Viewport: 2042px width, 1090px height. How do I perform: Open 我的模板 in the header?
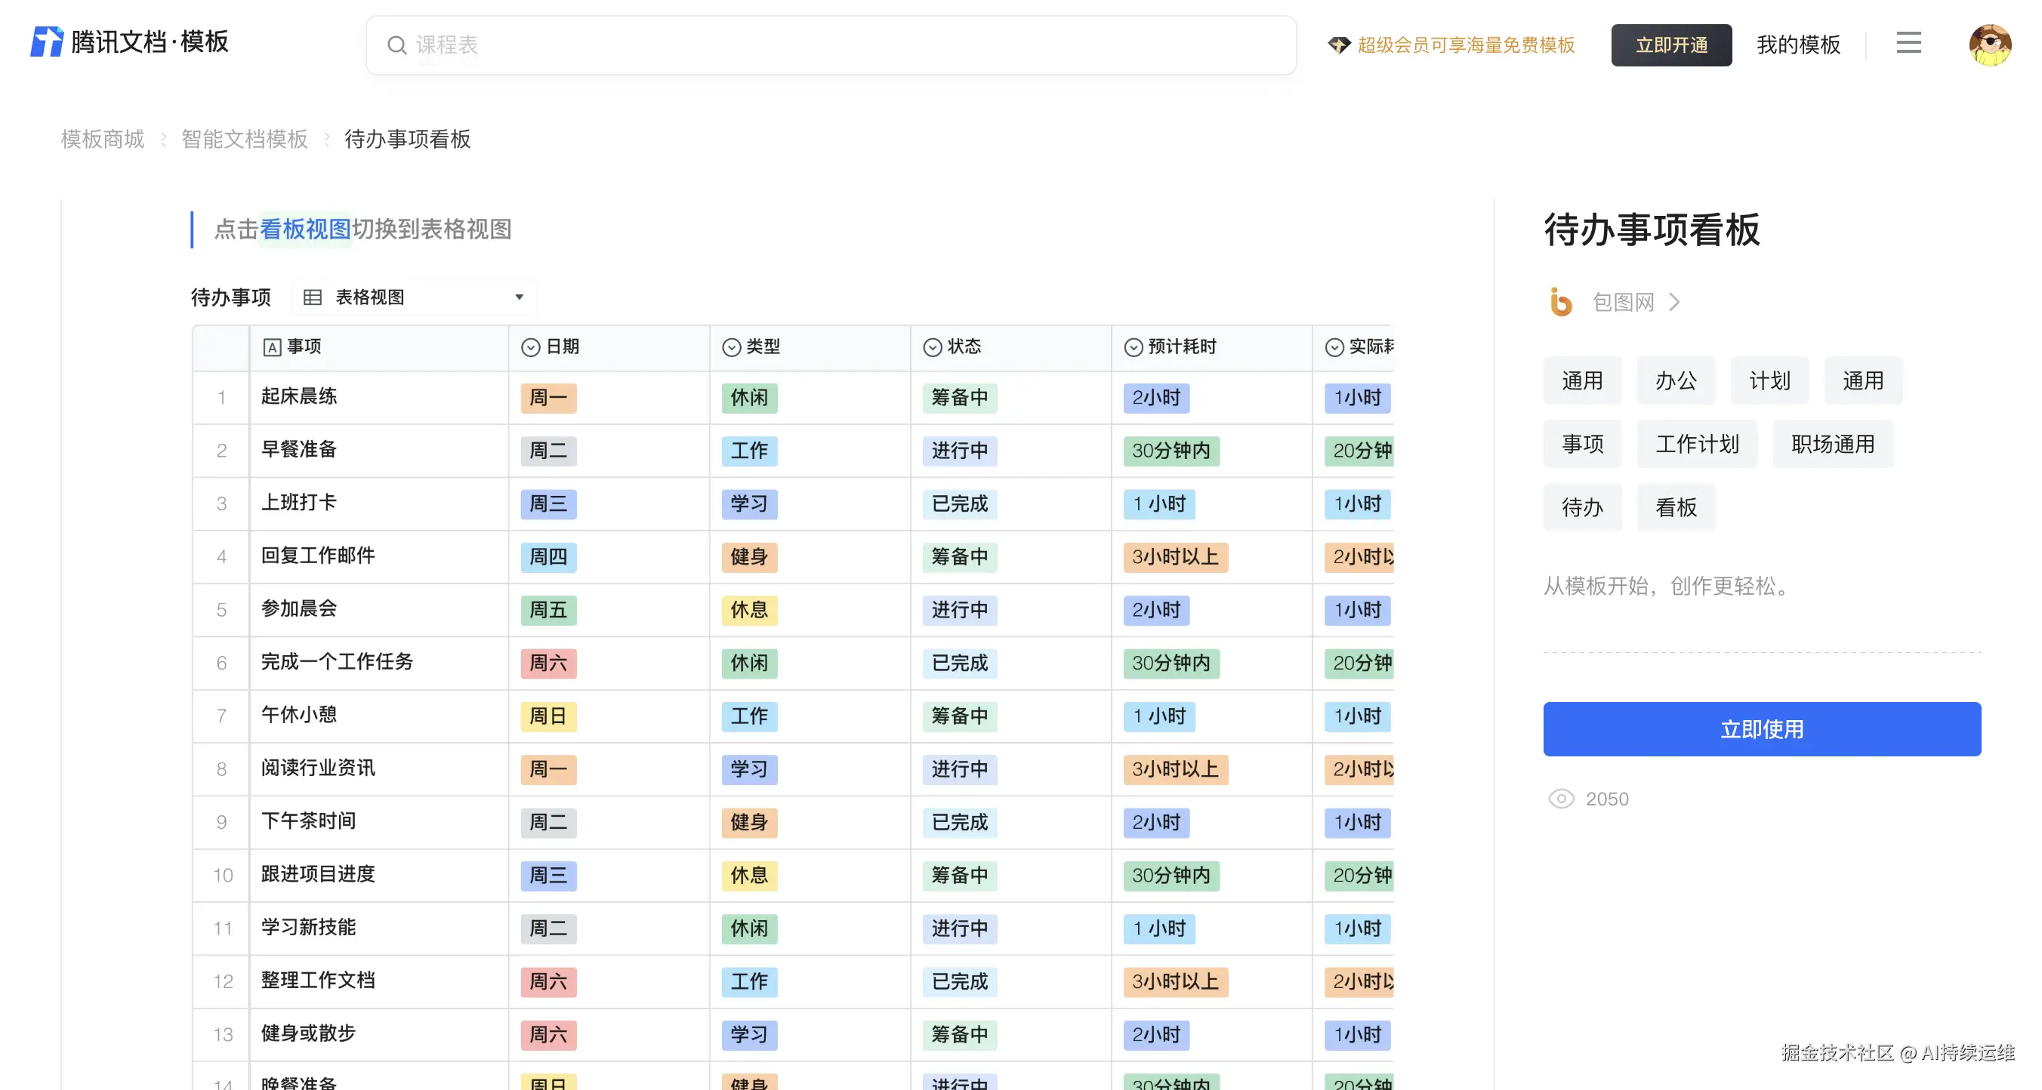click(1798, 45)
